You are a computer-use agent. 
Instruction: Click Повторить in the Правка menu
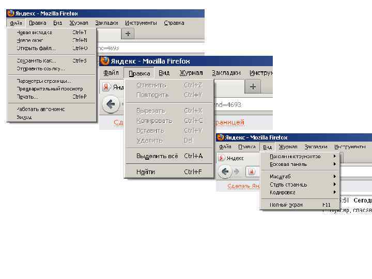pyautogui.click(x=169, y=95)
